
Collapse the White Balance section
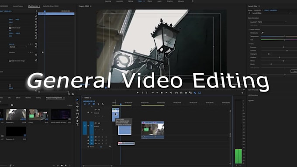click(x=249, y=30)
